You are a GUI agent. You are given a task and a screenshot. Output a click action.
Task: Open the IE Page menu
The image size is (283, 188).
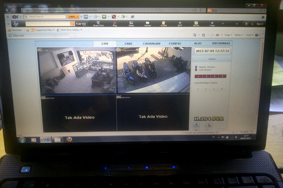[x=228, y=35]
